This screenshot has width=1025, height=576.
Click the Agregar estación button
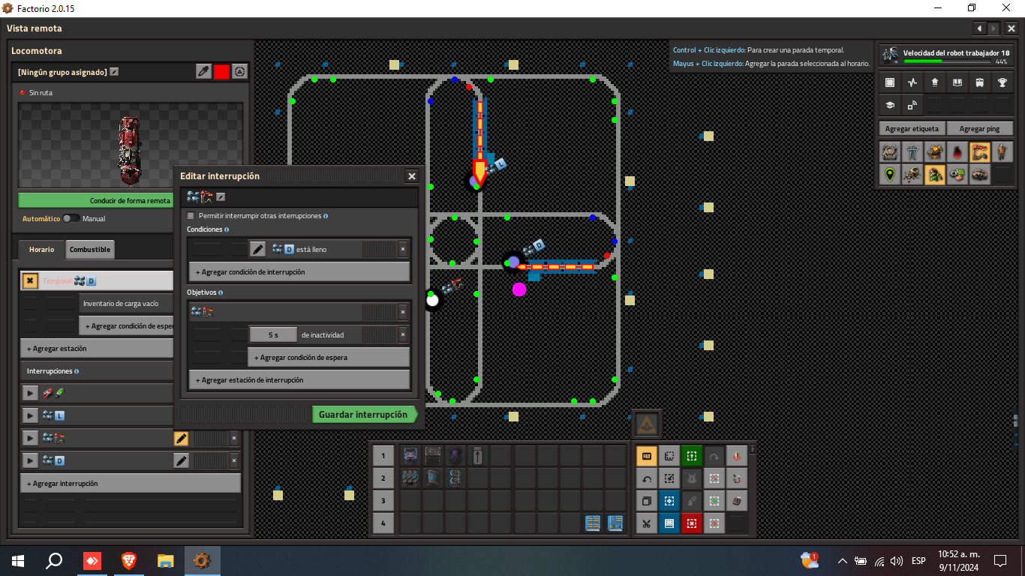click(x=97, y=348)
